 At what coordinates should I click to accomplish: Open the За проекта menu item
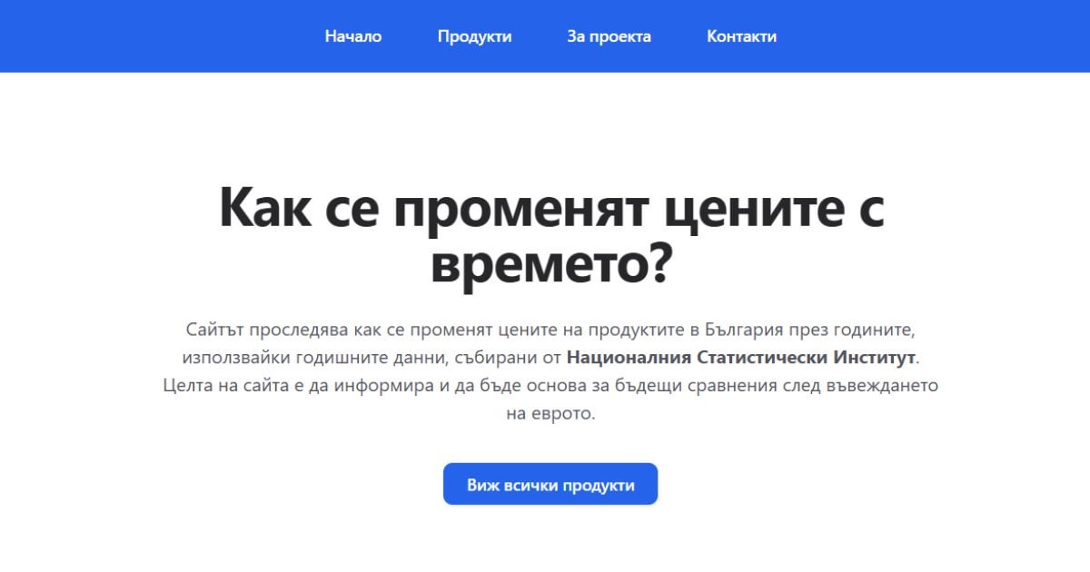tap(609, 36)
